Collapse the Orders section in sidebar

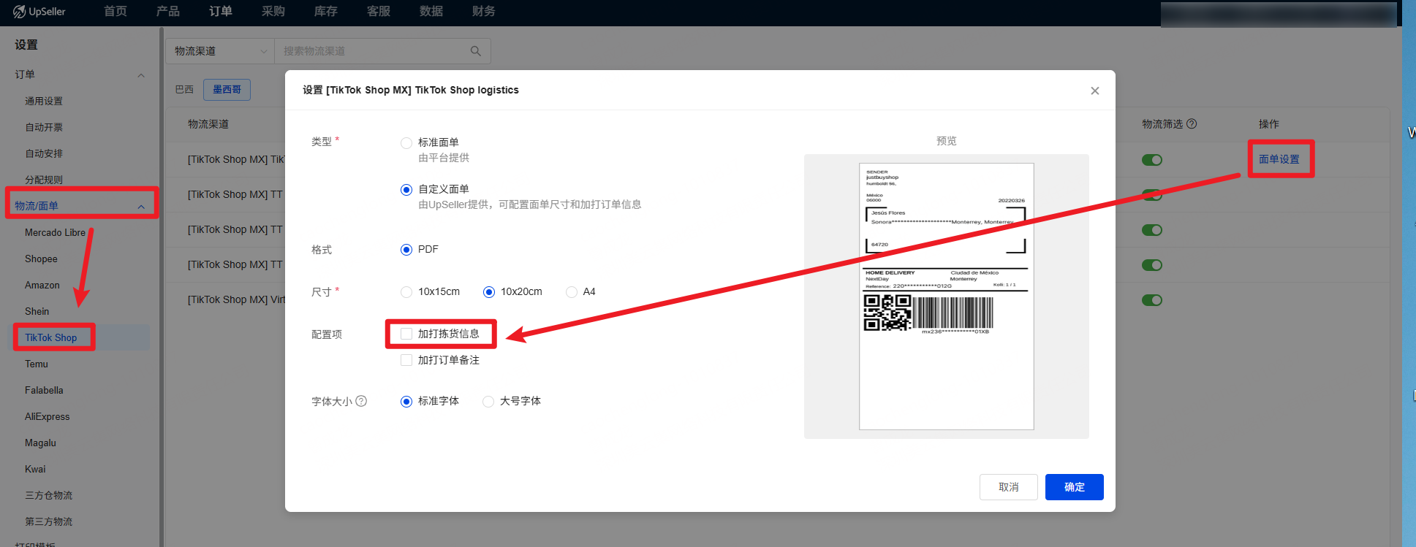point(141,75)
